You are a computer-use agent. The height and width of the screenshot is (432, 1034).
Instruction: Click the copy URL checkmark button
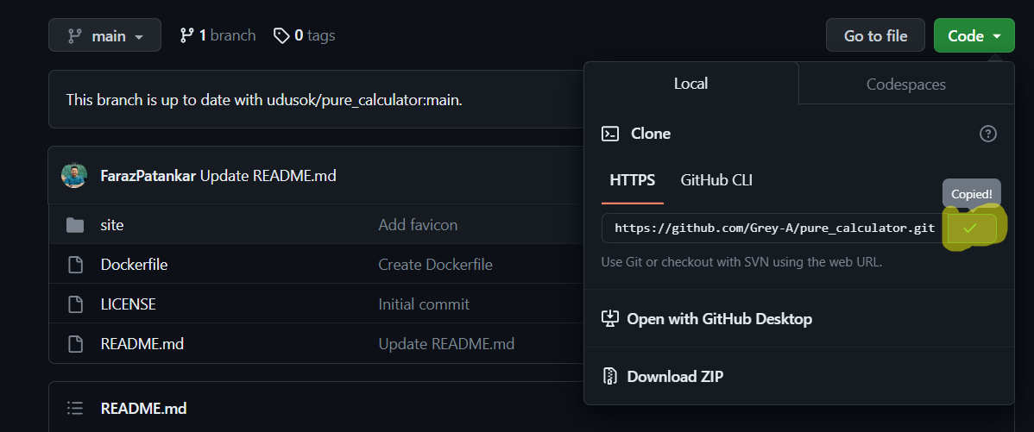pyautogui.click(x=970, y=228)
